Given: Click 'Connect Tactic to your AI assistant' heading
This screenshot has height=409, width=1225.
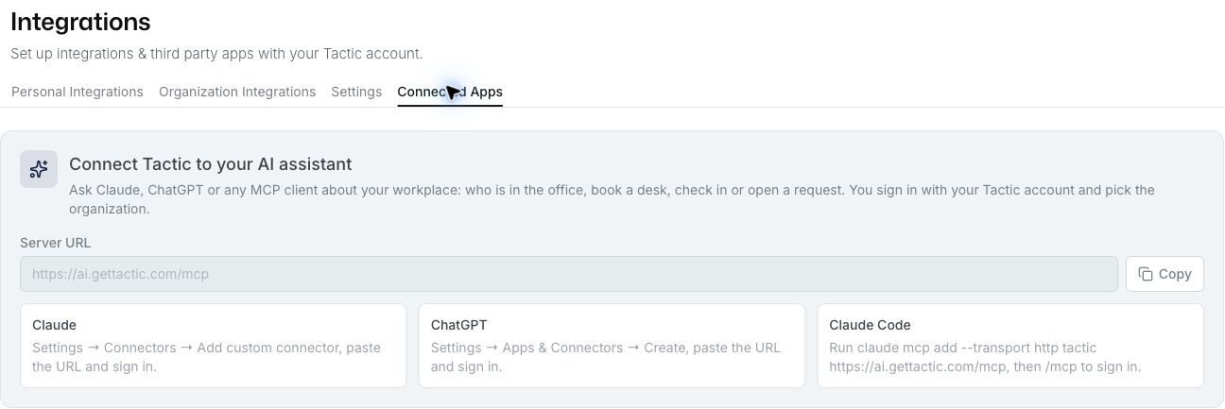Looking at the screenshot, I should coord(210,163).
